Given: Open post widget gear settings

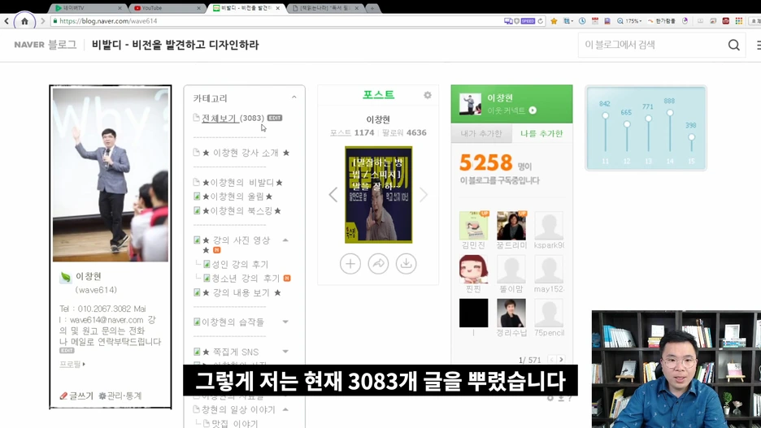Looking at the screenshot, I should pos(427,95).
